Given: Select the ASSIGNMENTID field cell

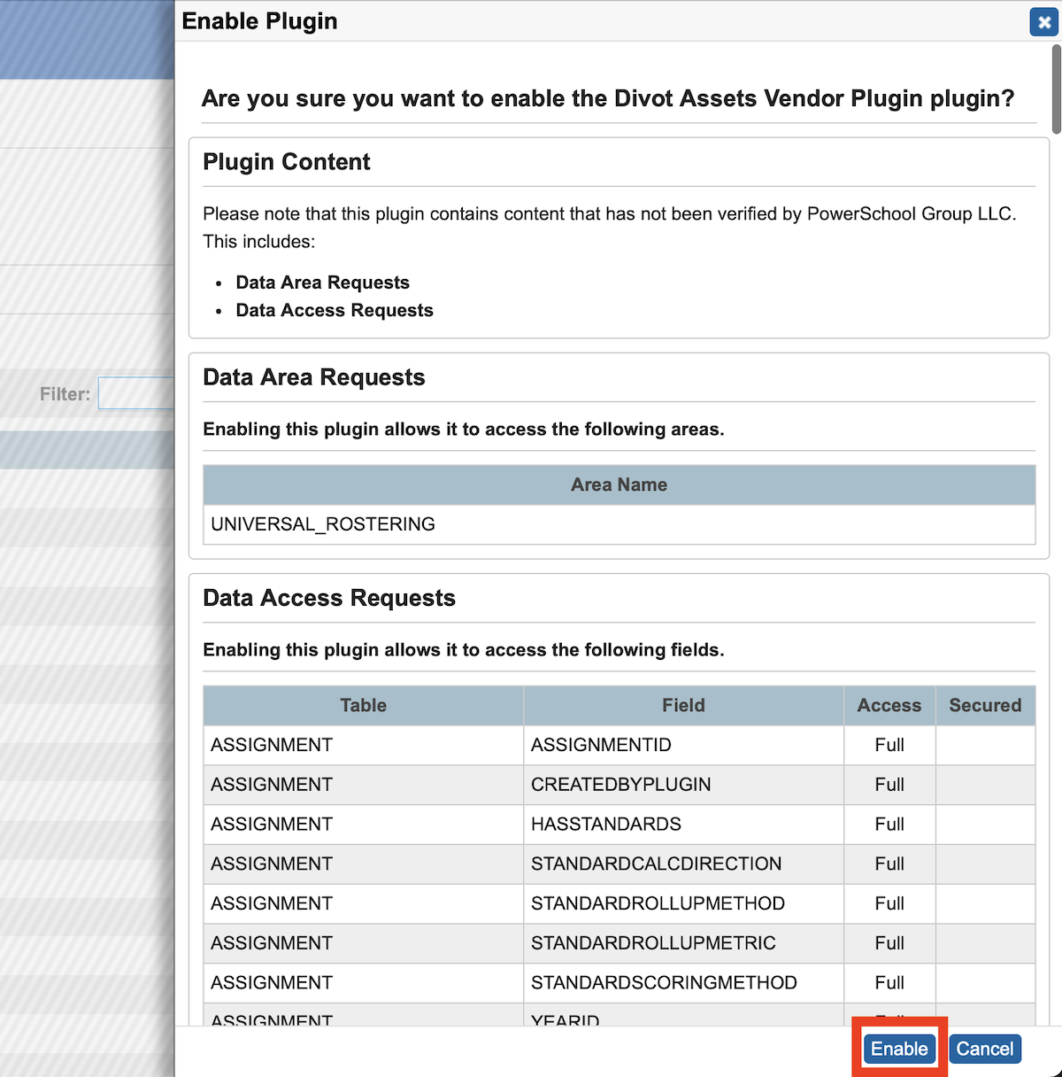Looking at the screenshot, I should click(601, 745).
